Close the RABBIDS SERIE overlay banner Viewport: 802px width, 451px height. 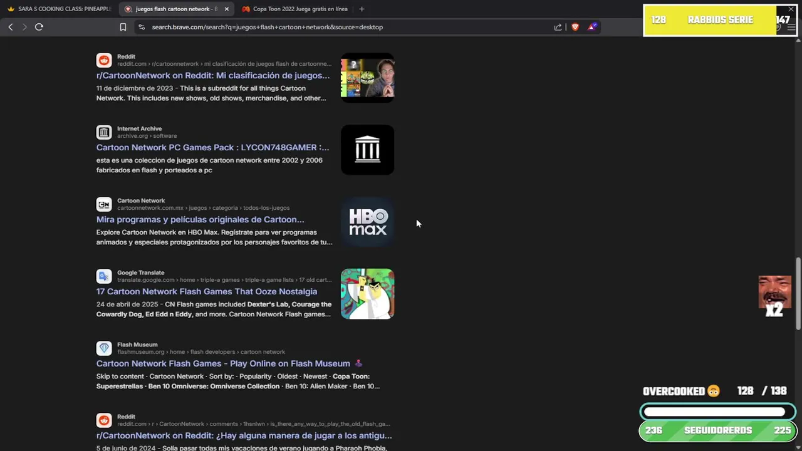pyautogui.click(x=791, y=9)
